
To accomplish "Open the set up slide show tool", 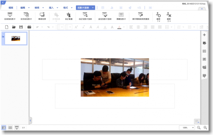I will point(105,16).
